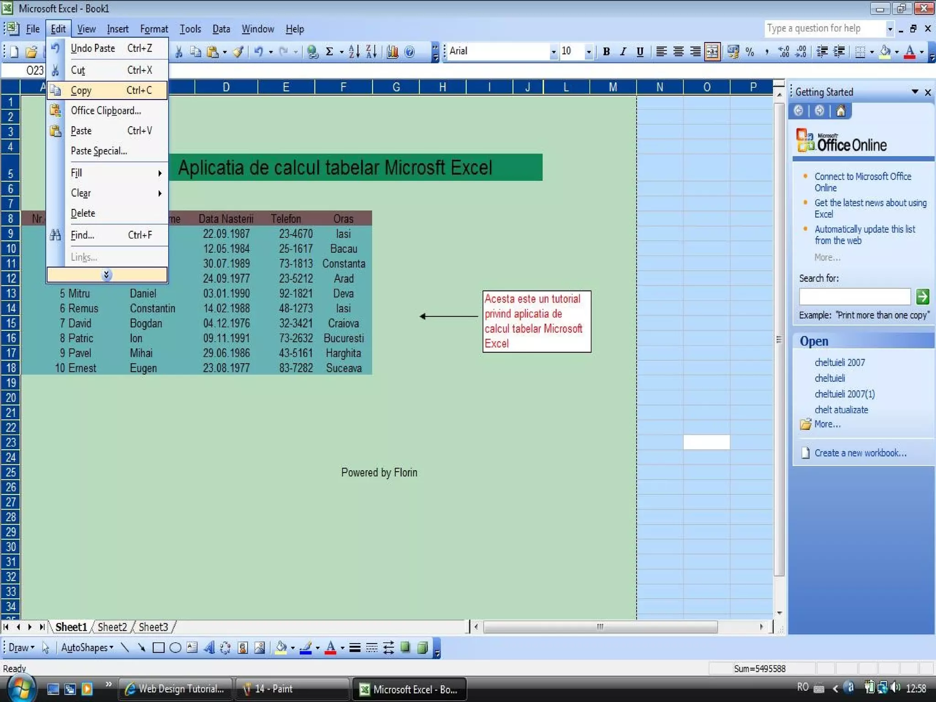Viewport: 936px width, 702px height.
Task: Open the Getting Started pane dropdown arrow
Action: click(915, 92)
